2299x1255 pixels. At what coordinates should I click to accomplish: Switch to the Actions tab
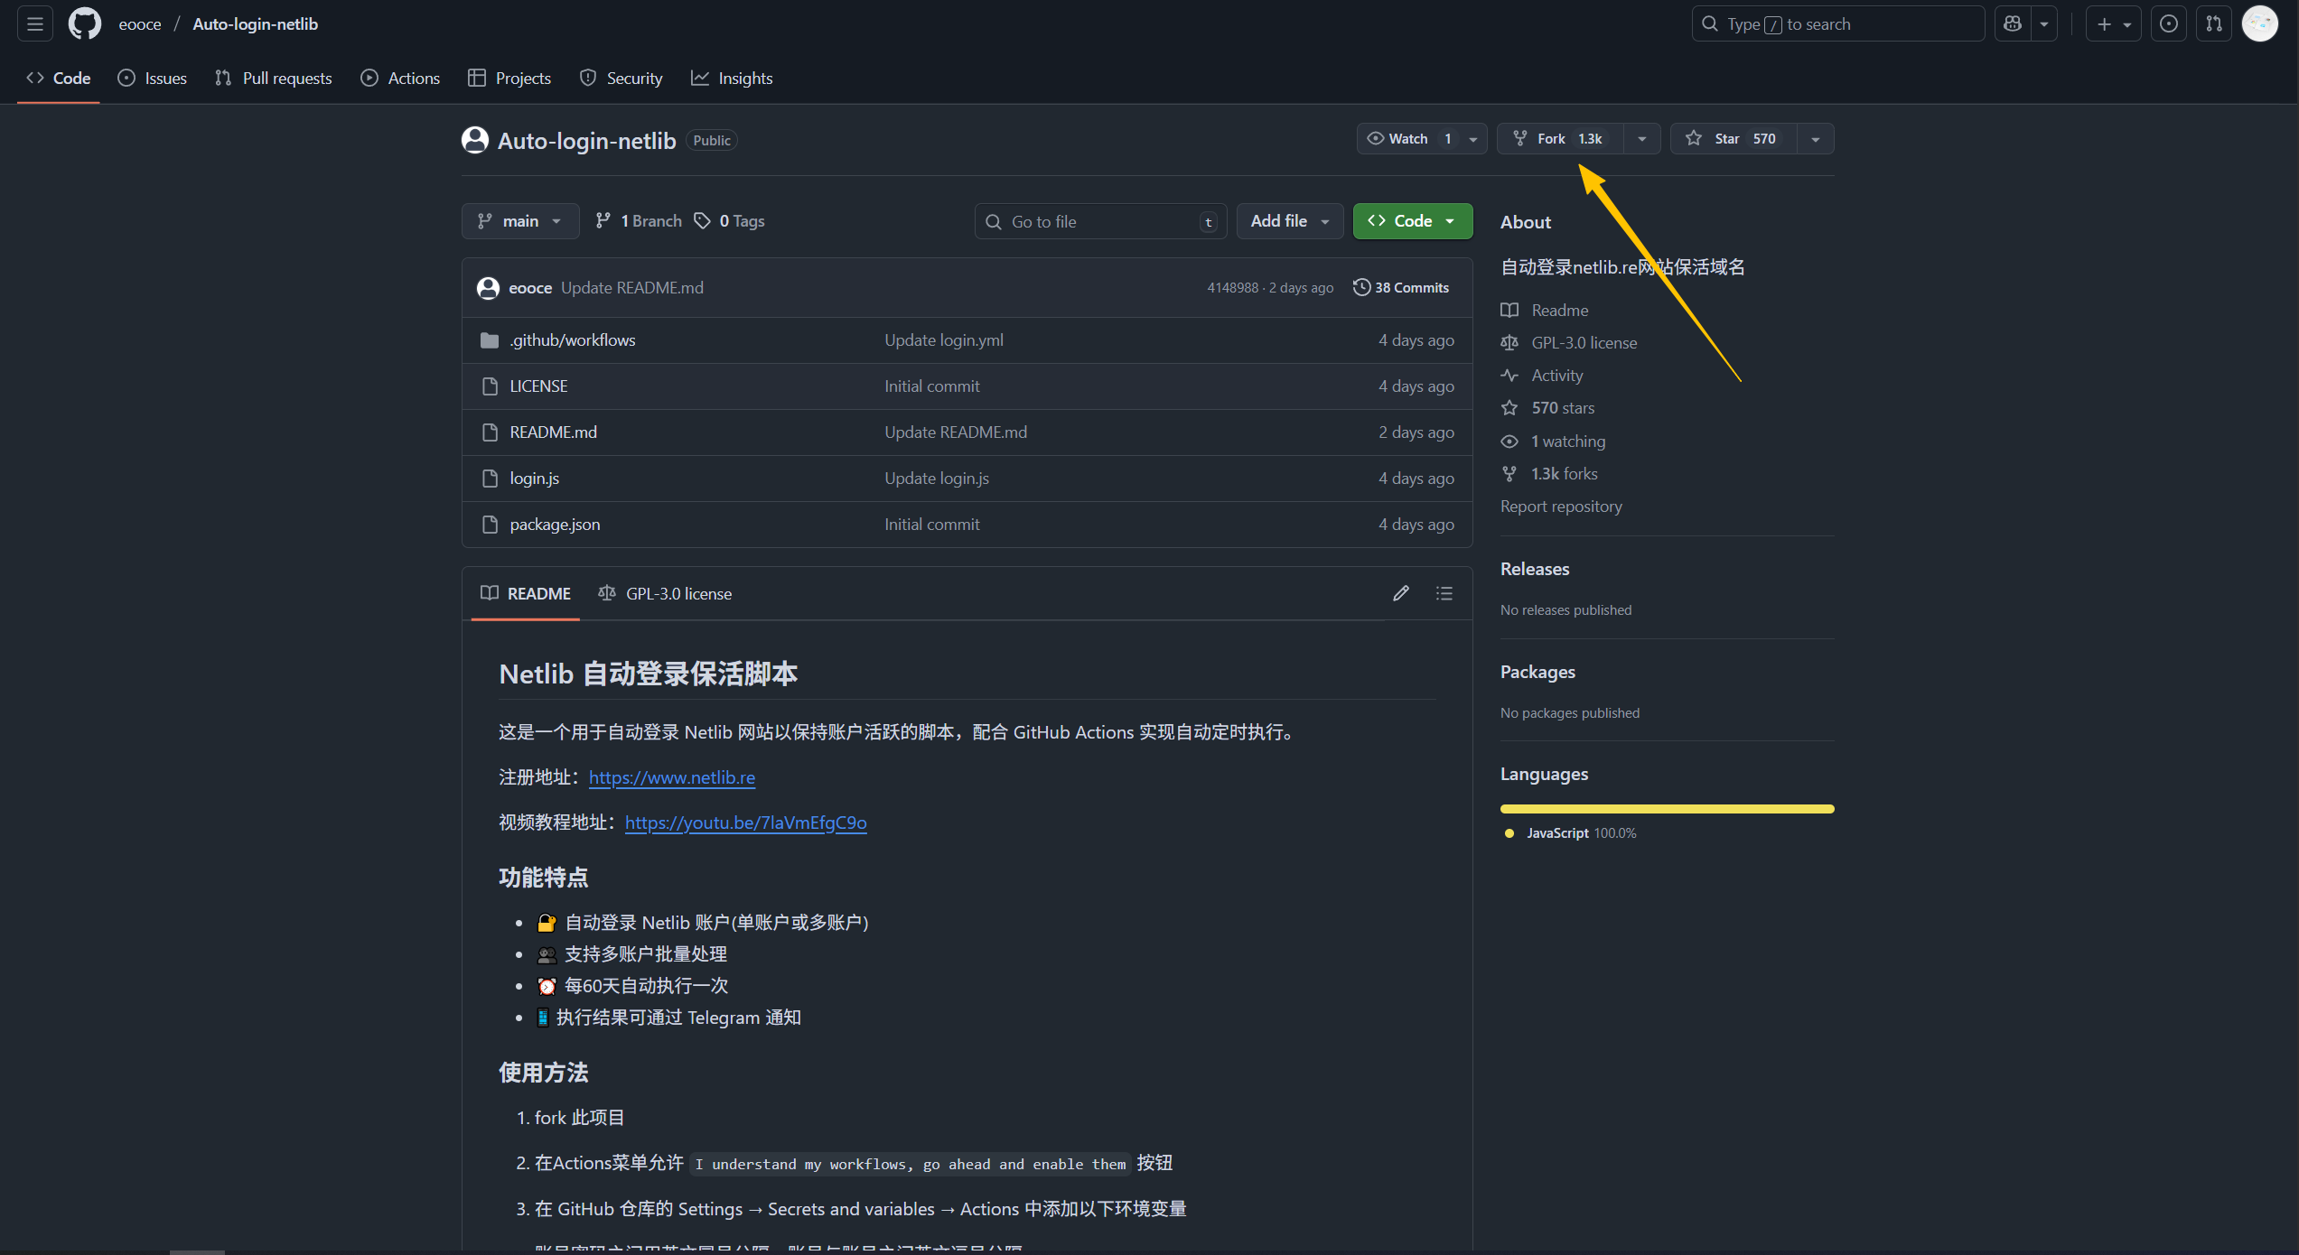[400, 79]
